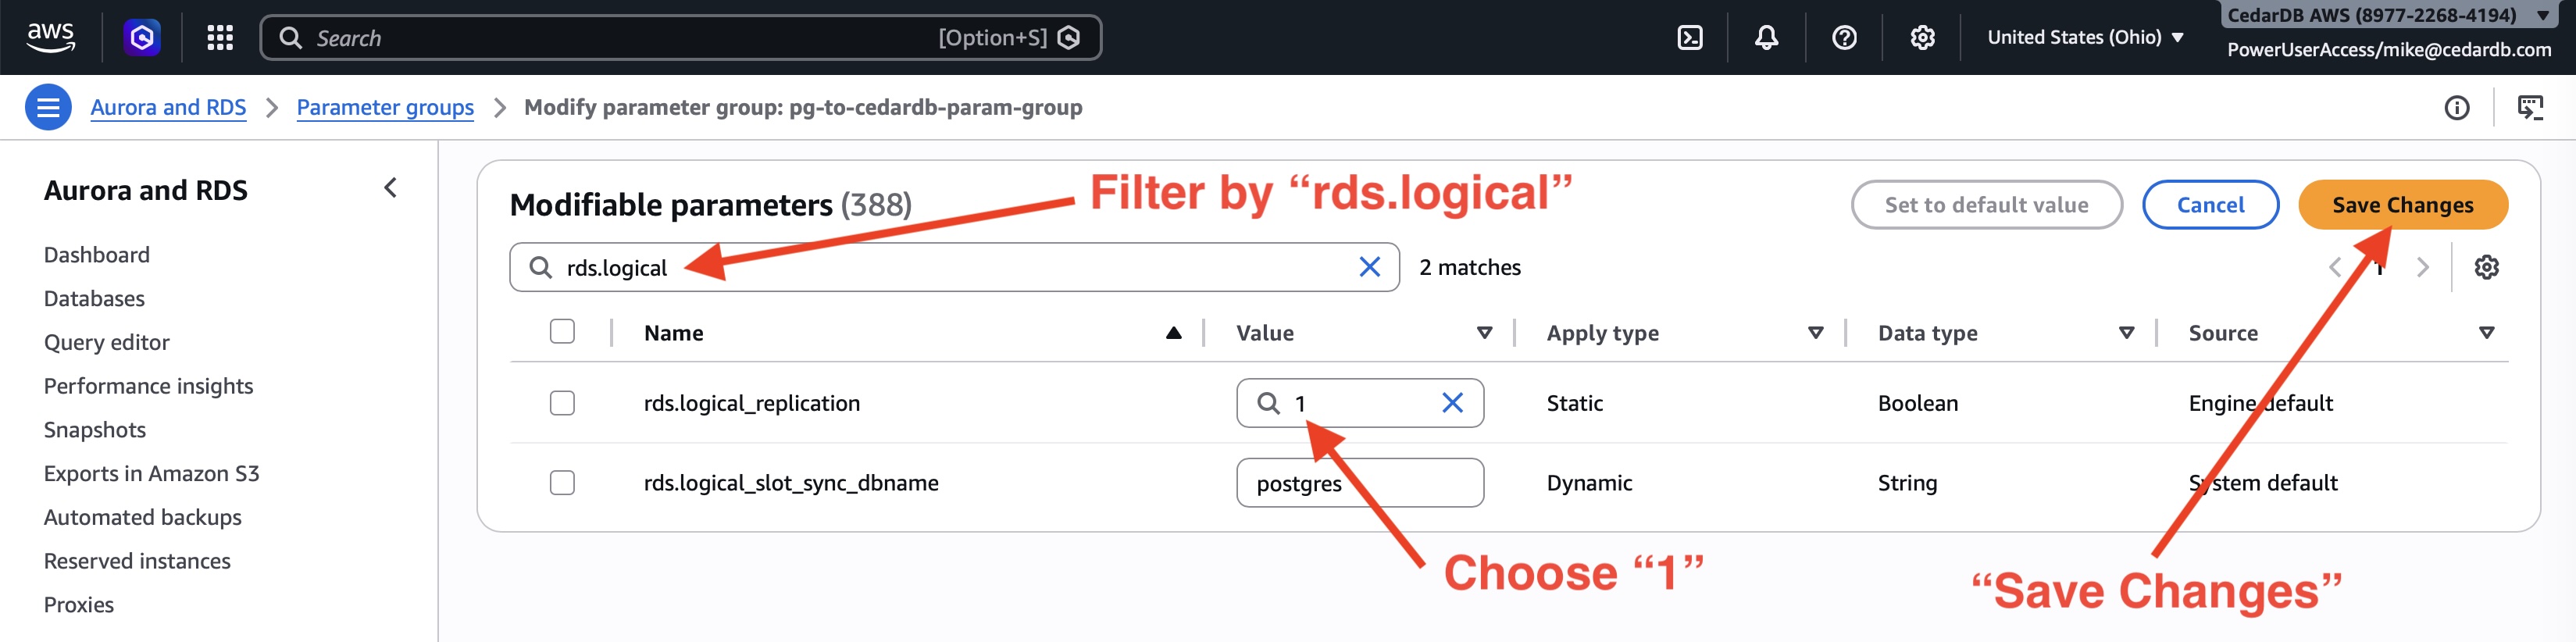Open table preferences gear icon
The image size is (2576, 642).
(2487, 267)
